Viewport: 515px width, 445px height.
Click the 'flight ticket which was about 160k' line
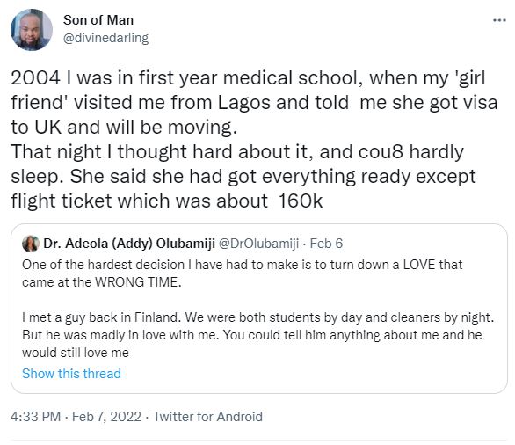coord(166,201)
